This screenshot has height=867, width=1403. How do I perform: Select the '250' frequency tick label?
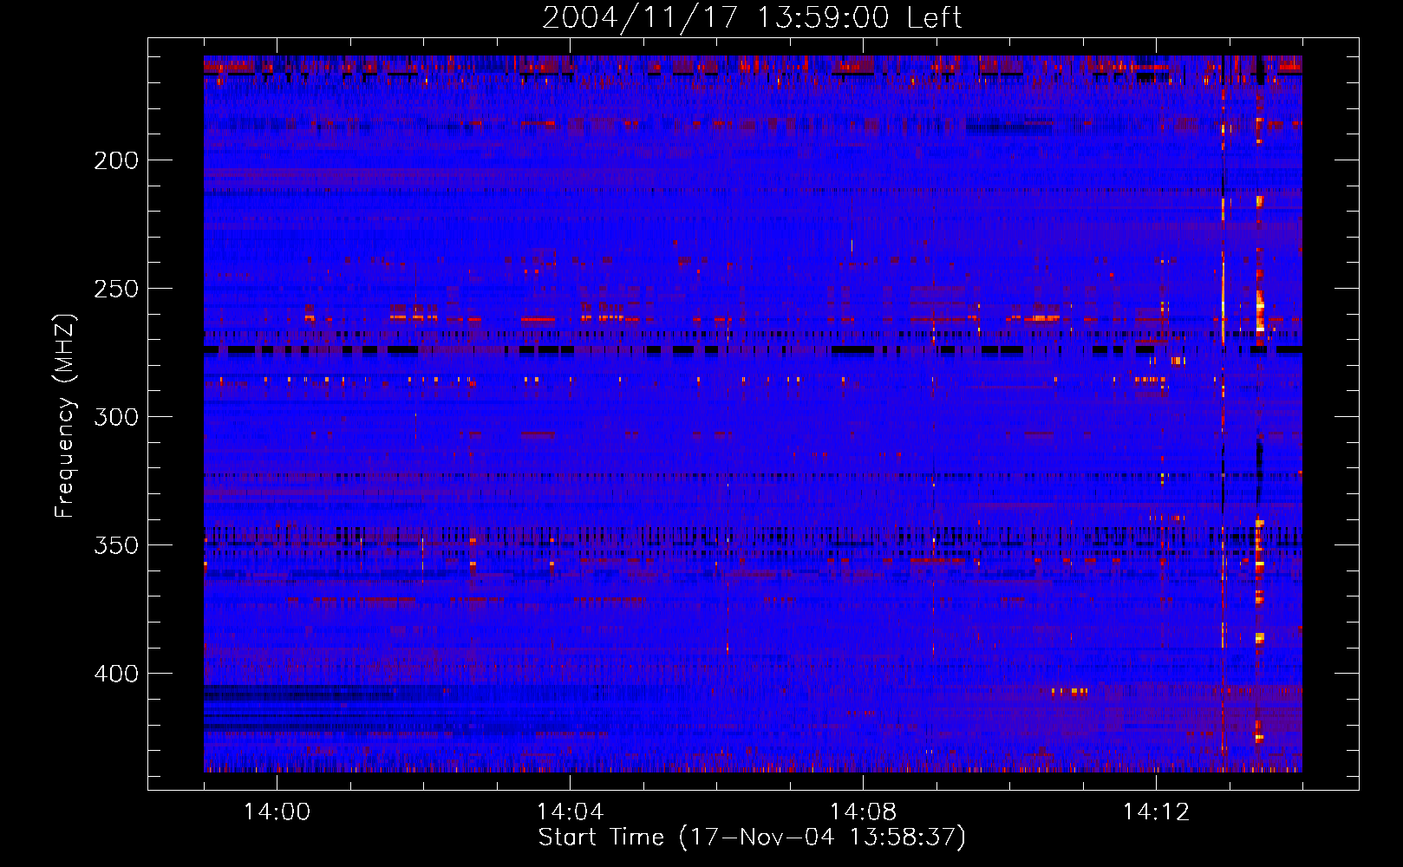pos(116,289)
